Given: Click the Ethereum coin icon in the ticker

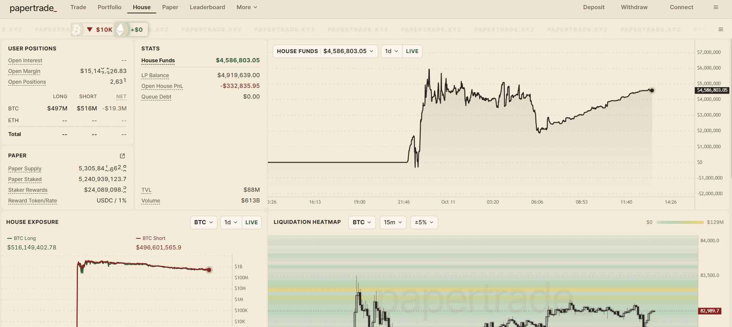Looking at the screenshot, I should coord(120,29).
